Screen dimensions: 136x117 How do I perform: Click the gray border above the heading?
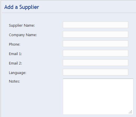coord(68,0)
